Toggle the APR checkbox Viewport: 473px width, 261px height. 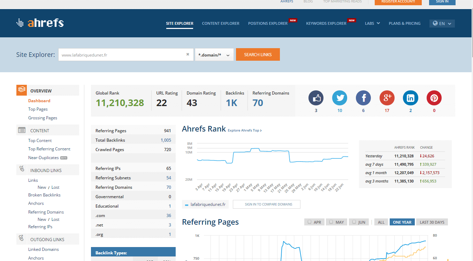point(309,222)
